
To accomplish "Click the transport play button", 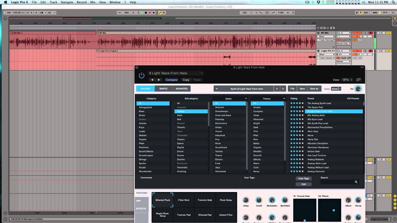I will pos(142,13).
